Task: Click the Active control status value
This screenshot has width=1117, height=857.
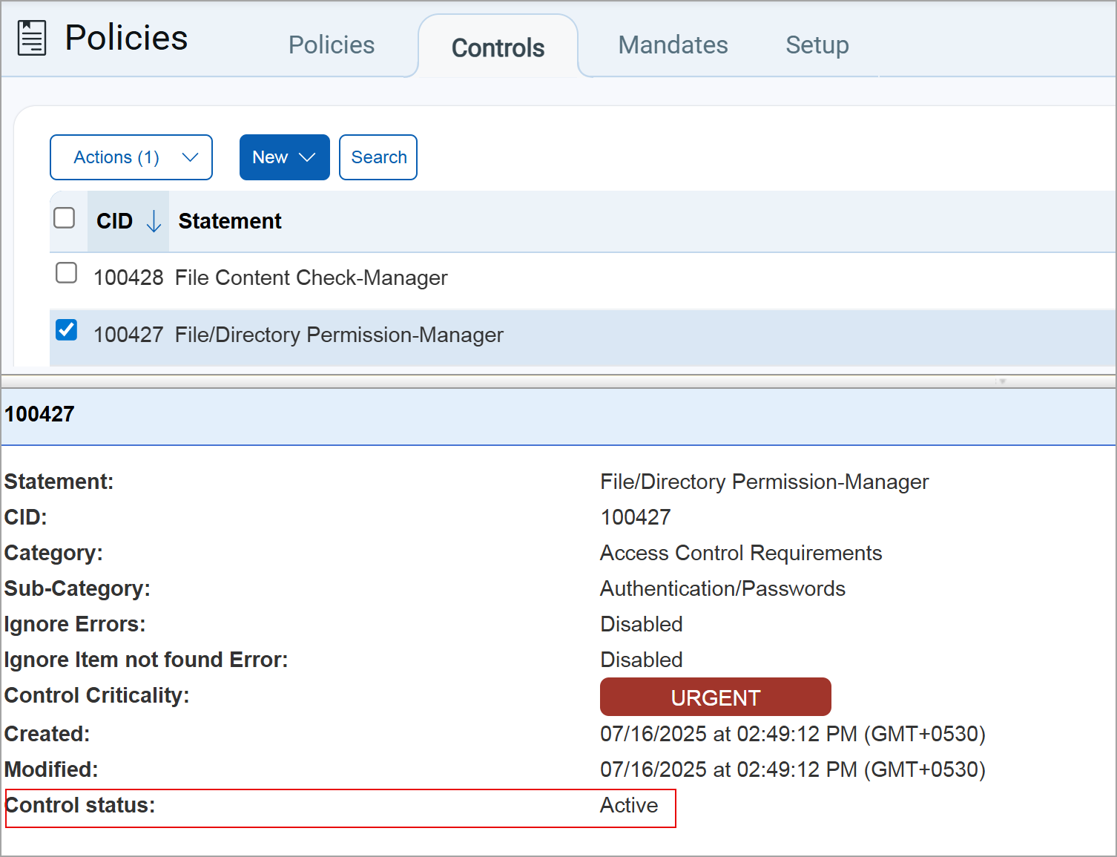Action: (x=629, y=805)
